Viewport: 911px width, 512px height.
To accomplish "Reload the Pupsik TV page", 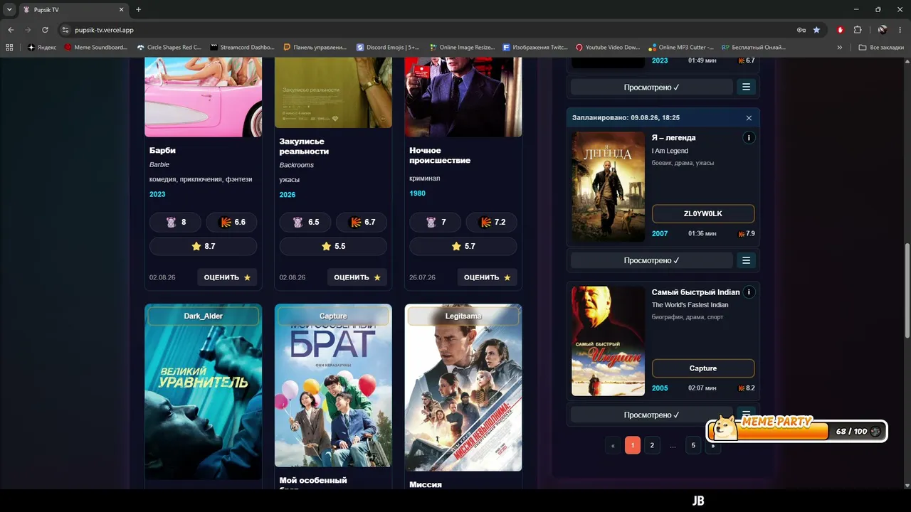I will pos(45,30).
